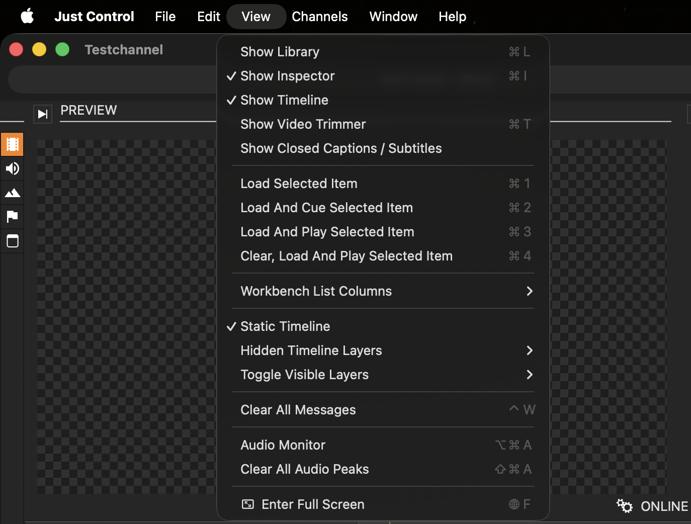
Task: Toggle Static Timeline checked item
Action: (x=383, y=326)
